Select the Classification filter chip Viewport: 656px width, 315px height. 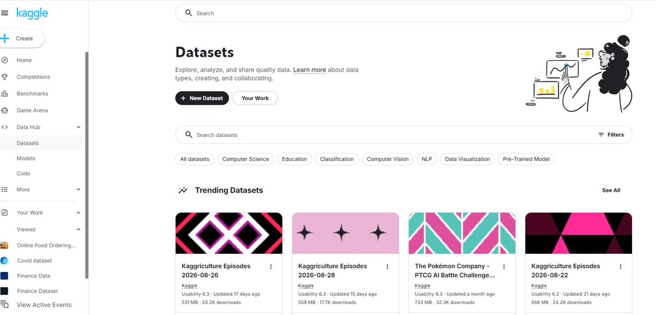pos(337,159)
